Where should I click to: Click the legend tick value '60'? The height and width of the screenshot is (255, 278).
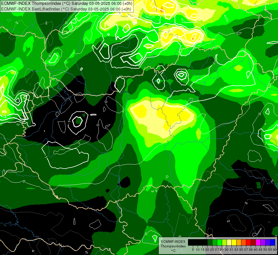[x=275, y=250]
